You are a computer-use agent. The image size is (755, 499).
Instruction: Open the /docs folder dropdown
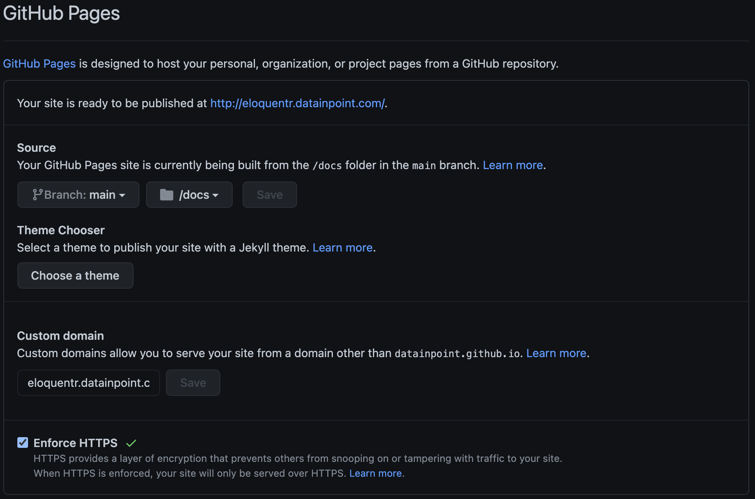point(189,195)
